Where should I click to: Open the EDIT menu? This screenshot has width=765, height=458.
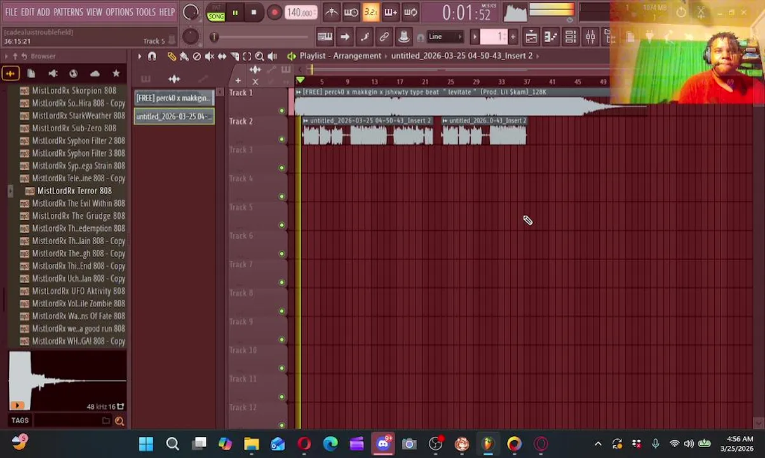pyautogui.click(x=27, y=12)
